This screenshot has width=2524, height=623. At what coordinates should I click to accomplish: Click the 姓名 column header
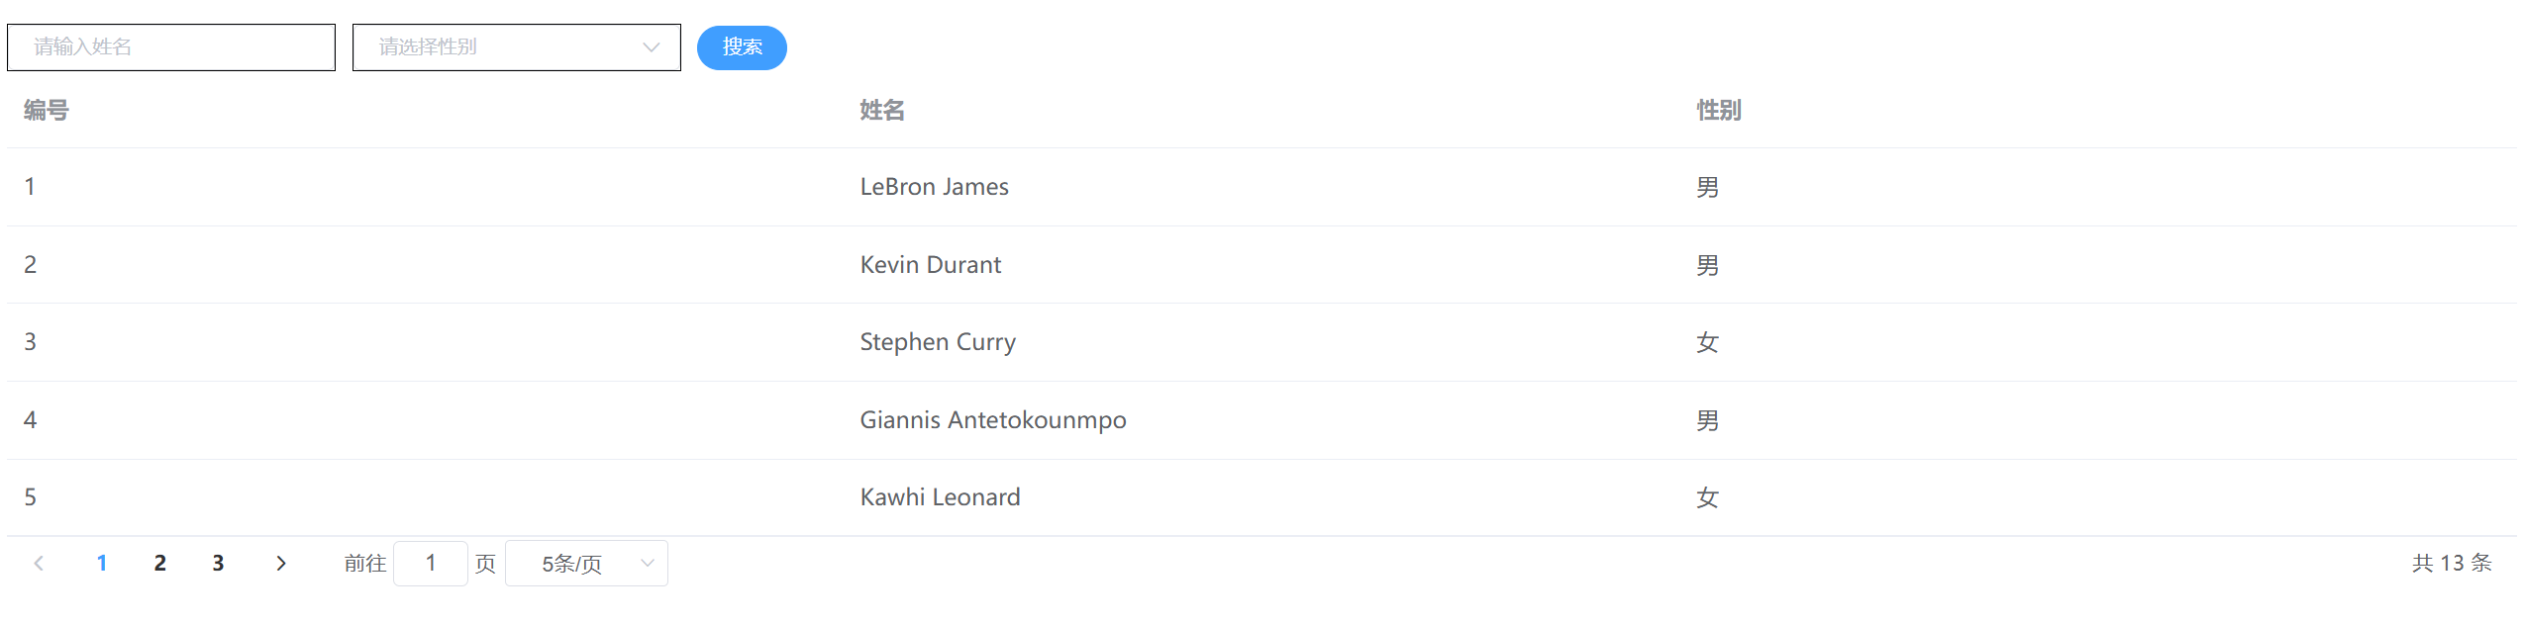coord(882,110)
